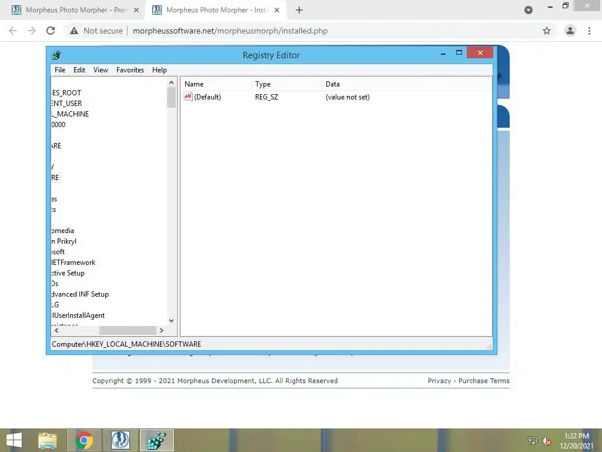
Task: Select the L_MACHINE key in tree
Action: (71, 114)
